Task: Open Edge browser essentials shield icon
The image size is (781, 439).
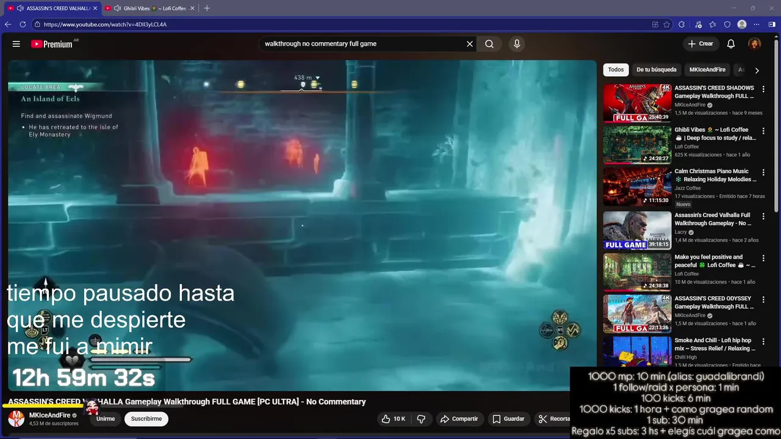Action: pos(727,24)
